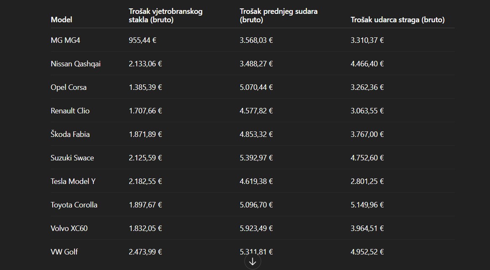
Task: Select the 4.466,40 € cost cell
Action: click(x=367, y=63)
